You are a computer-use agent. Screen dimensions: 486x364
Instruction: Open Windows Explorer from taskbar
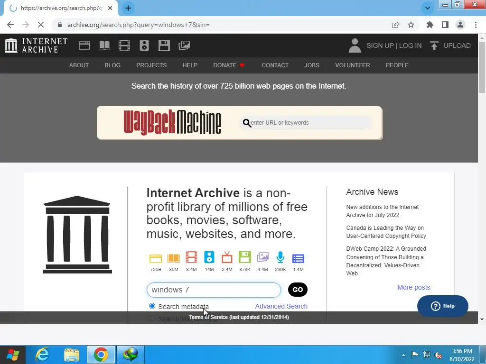(72, 355)
